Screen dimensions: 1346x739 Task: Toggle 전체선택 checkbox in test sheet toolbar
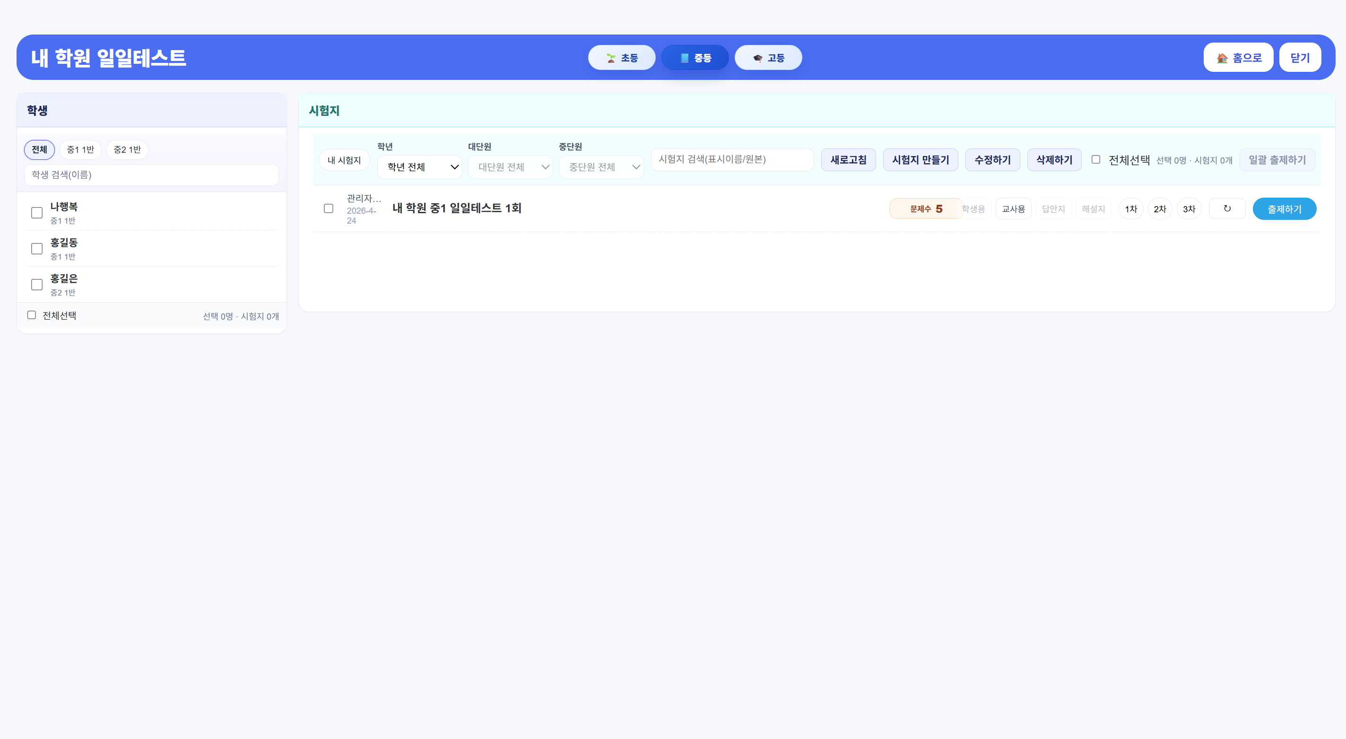point(1096,159)
